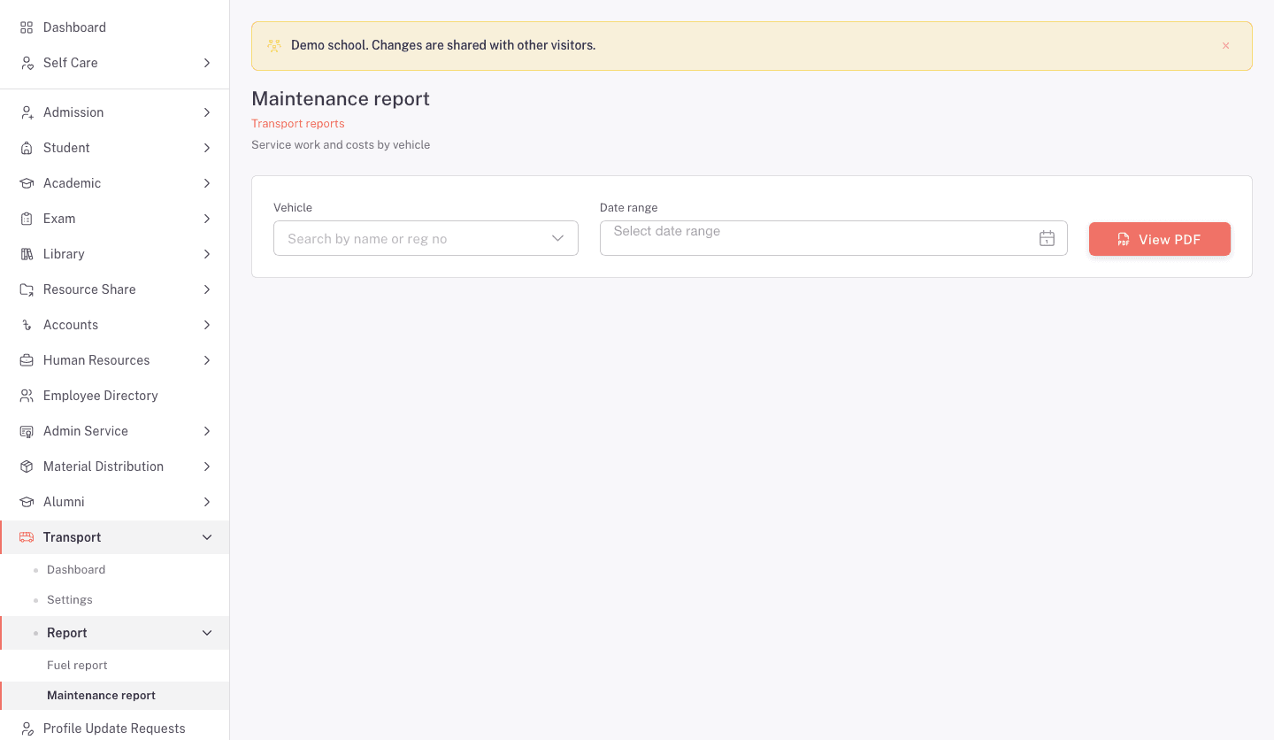Click the Dashboard grid icon in sidebar
The height and width of the screenshot is (740, 1274).
coord(27,27)
